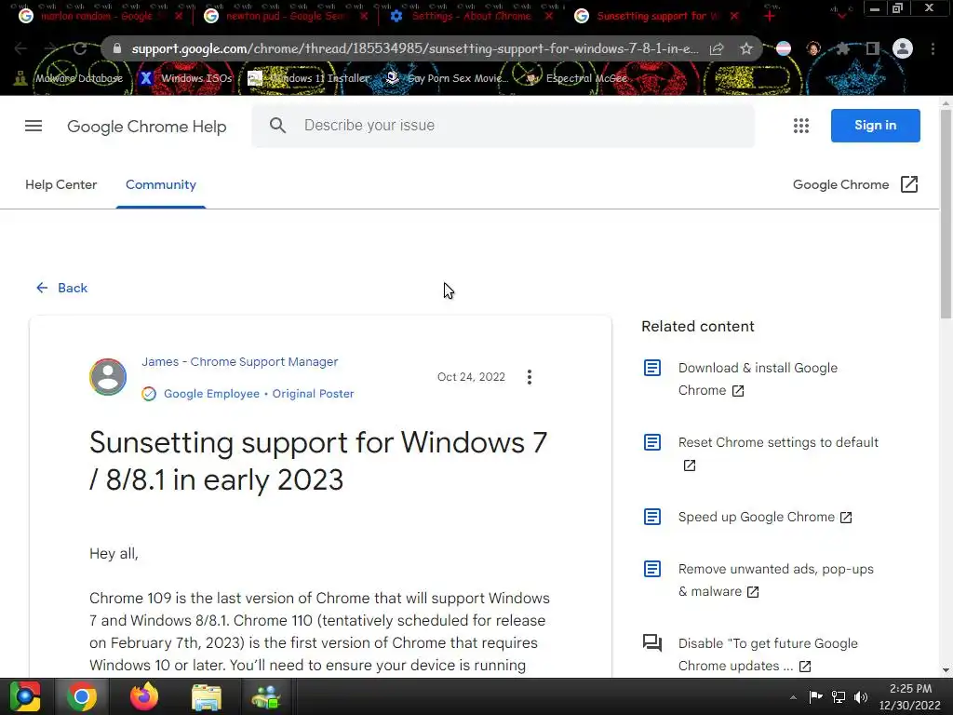Viewport: 953px width, 715px height.
Task: Click the 'Related content' heading
Action: (698, 327)
